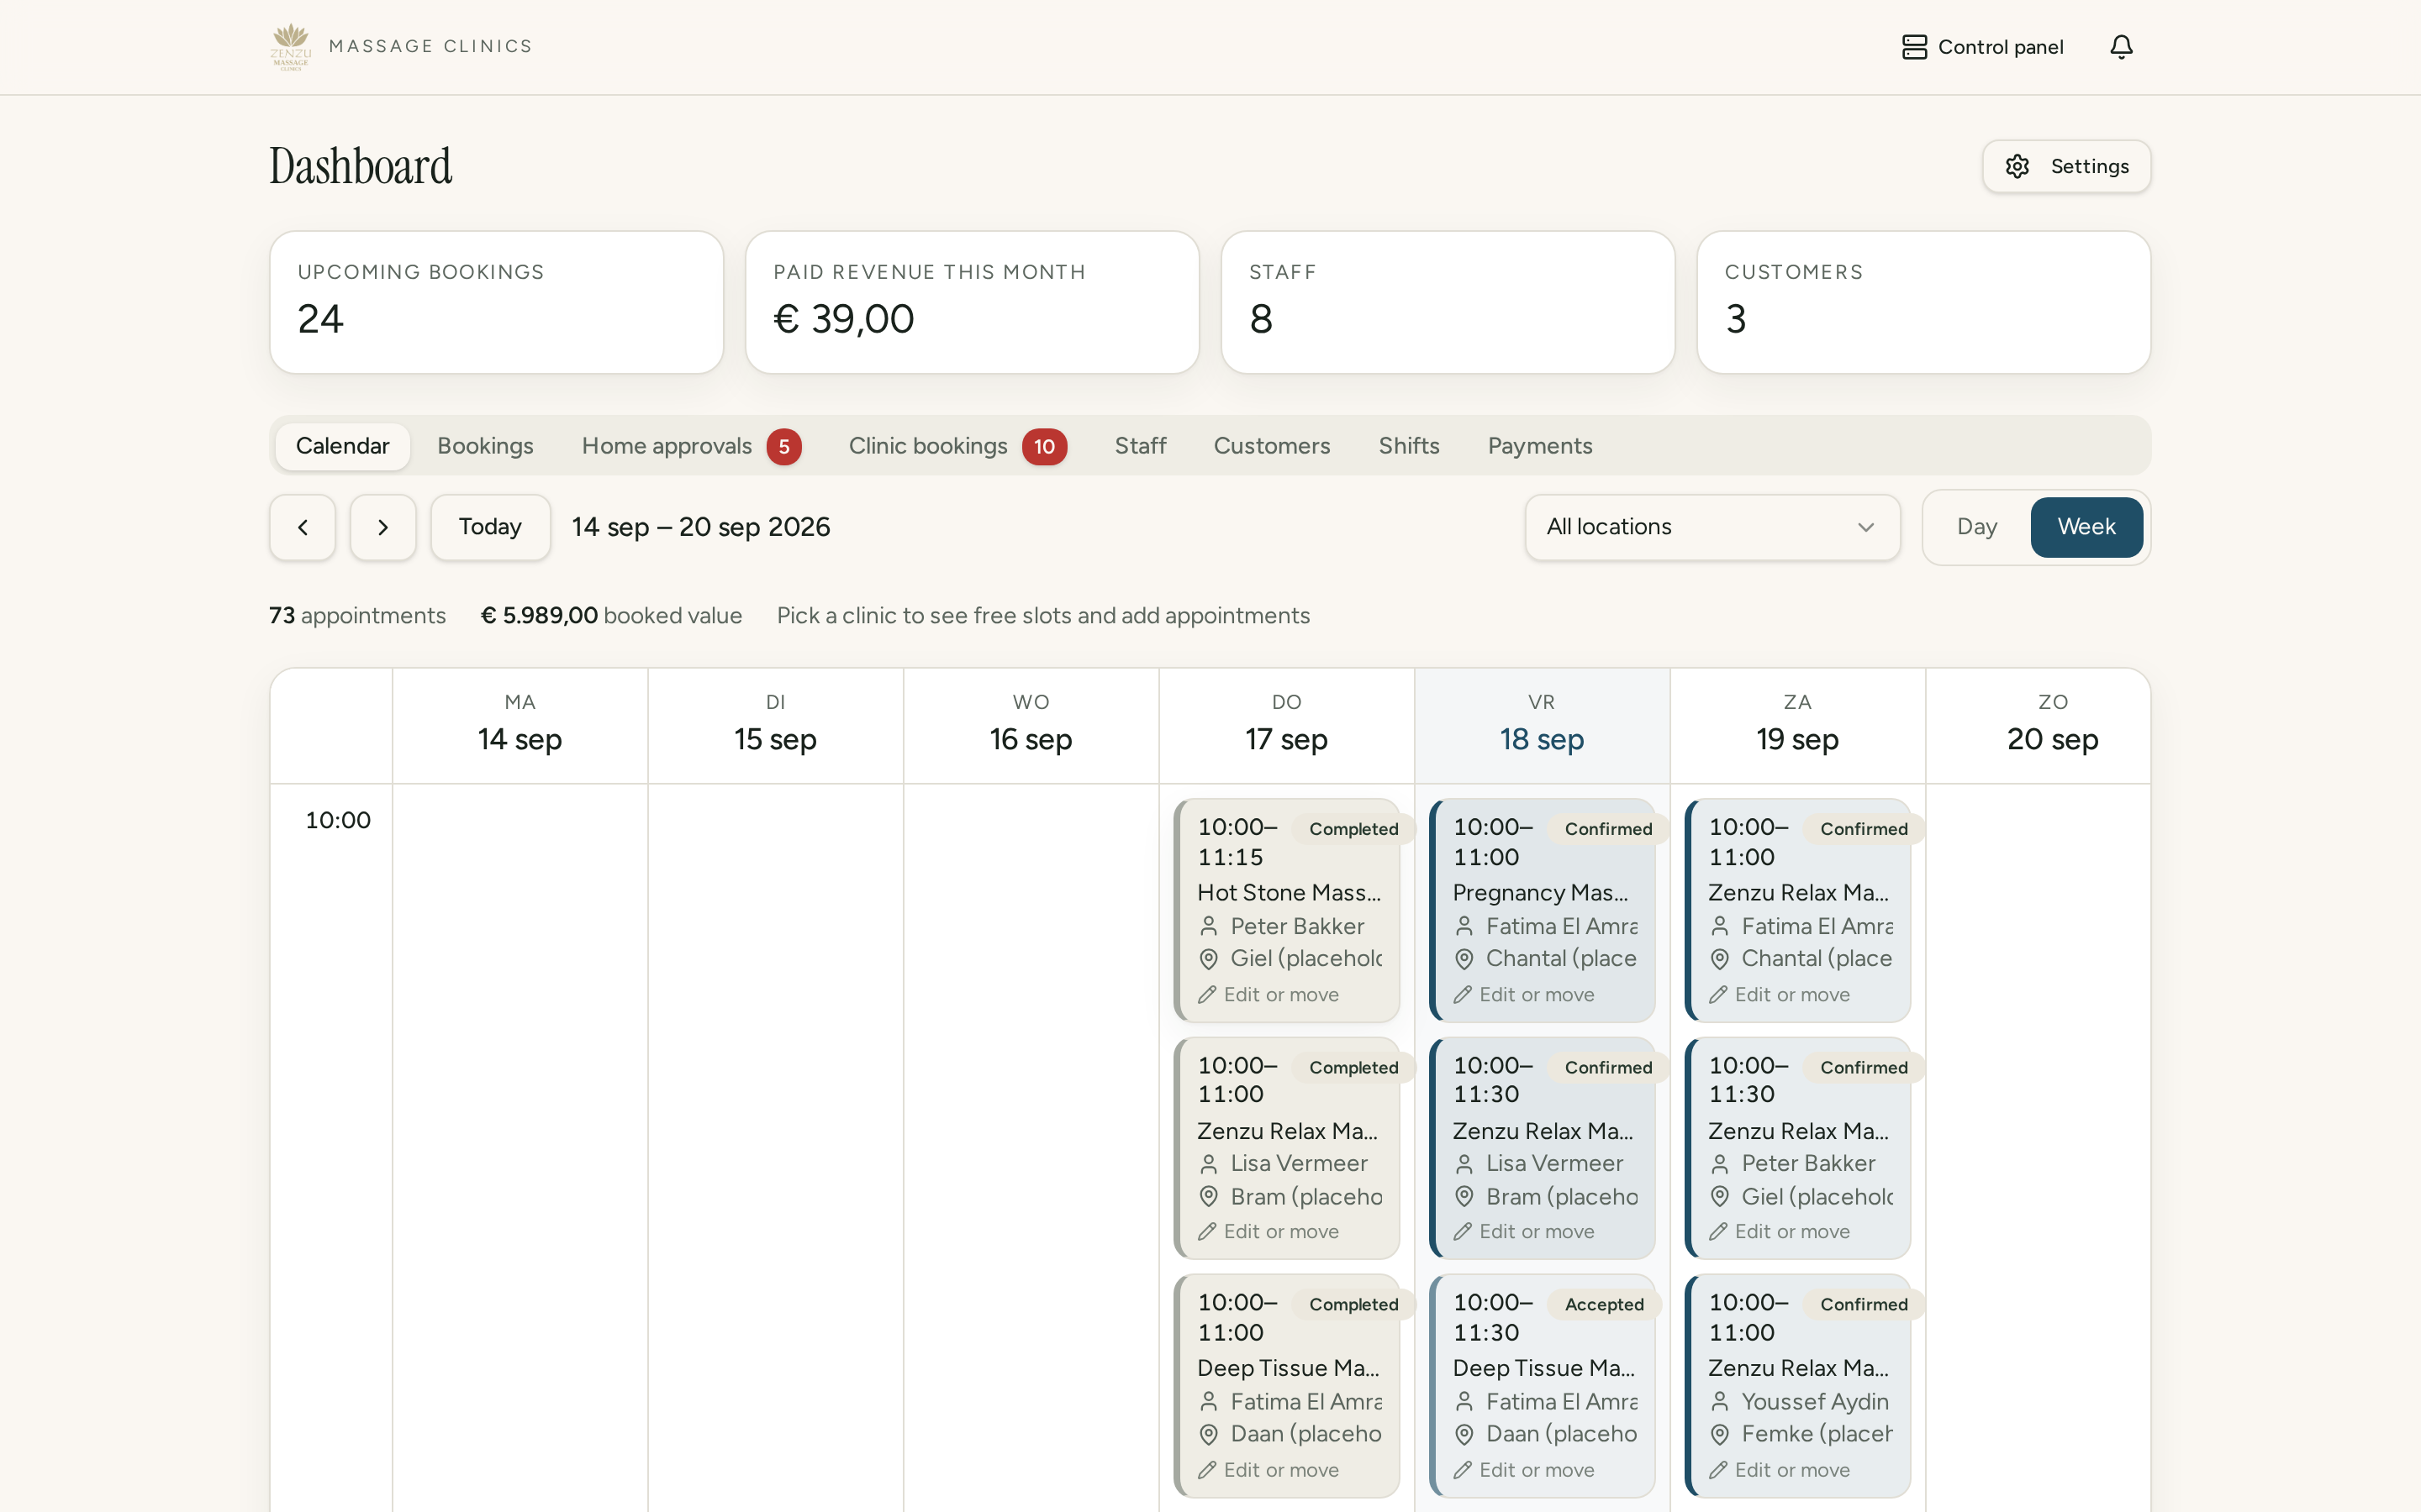Click person icon beside Lisa Vermeer on 17 sep
Viewport: 2421px width, 1512px height.
(x=1209, y=1164)
